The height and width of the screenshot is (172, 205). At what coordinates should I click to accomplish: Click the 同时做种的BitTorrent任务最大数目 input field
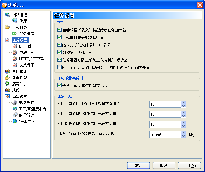165,124
